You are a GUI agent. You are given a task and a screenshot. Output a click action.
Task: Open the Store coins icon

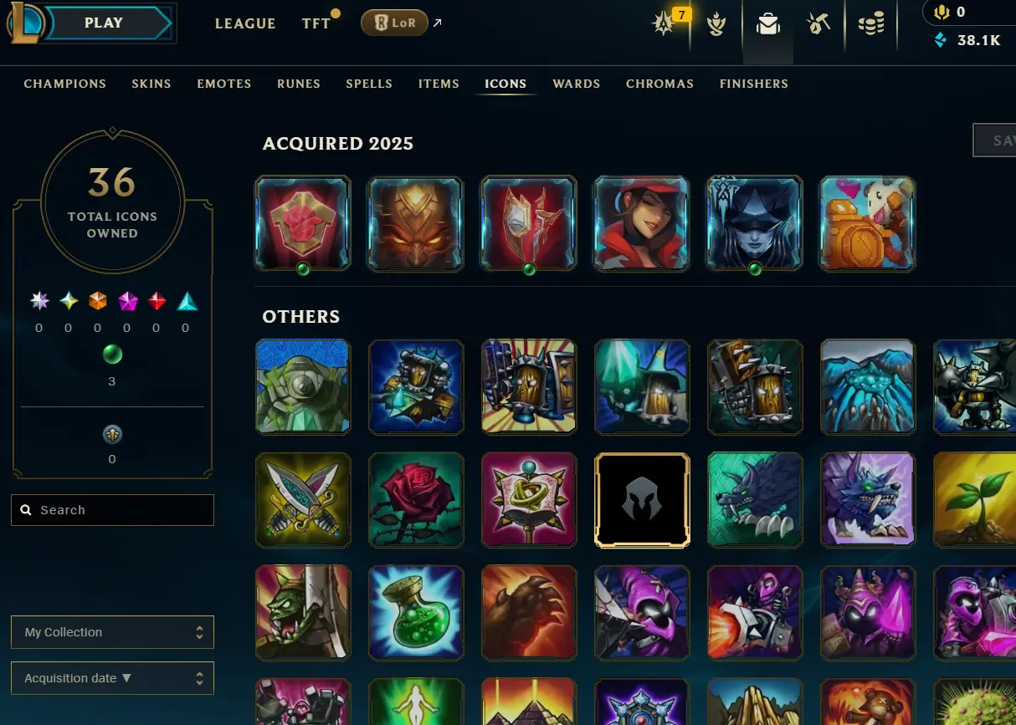click(871, 24)
